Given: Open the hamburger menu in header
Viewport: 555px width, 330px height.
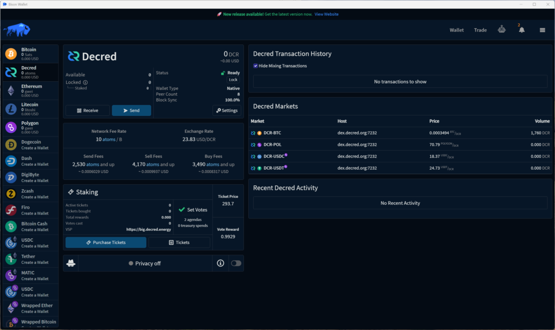Looking at the screenshot, I should pos(542,30).
